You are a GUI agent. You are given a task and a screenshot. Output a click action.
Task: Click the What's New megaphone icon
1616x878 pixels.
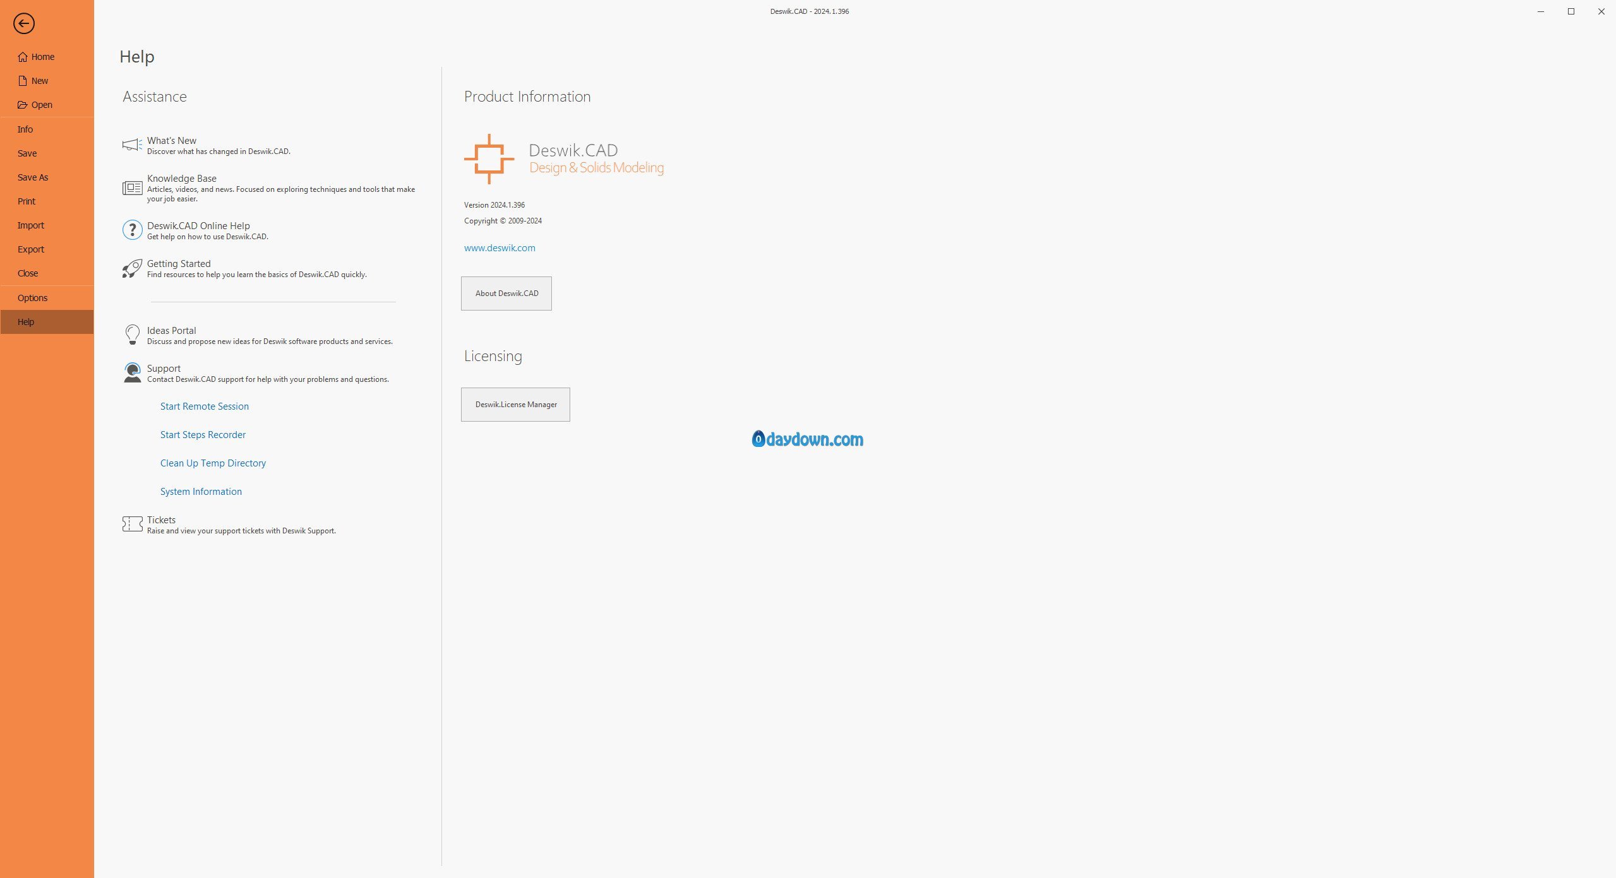click(x=132, y=145)
